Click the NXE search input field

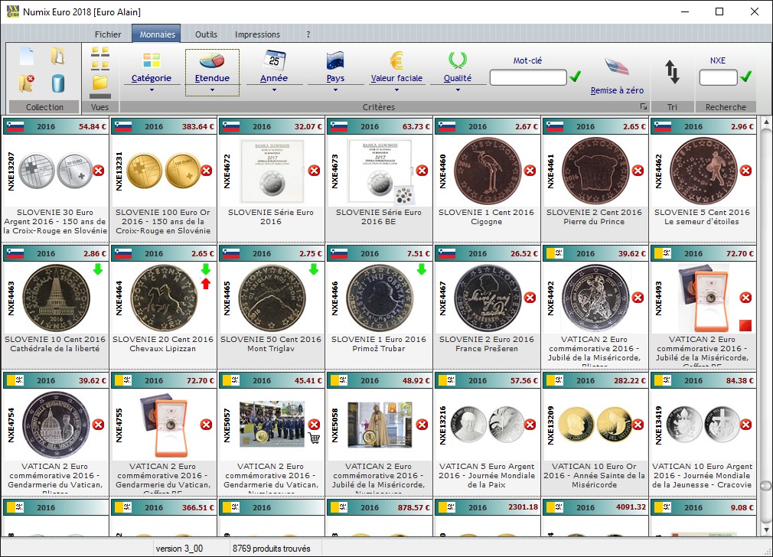pyautogui.click(x=718, y=77)
